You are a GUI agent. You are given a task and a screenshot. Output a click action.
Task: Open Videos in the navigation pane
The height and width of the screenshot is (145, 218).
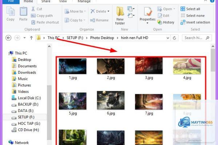pyautogui.click(x=20, y=92)
